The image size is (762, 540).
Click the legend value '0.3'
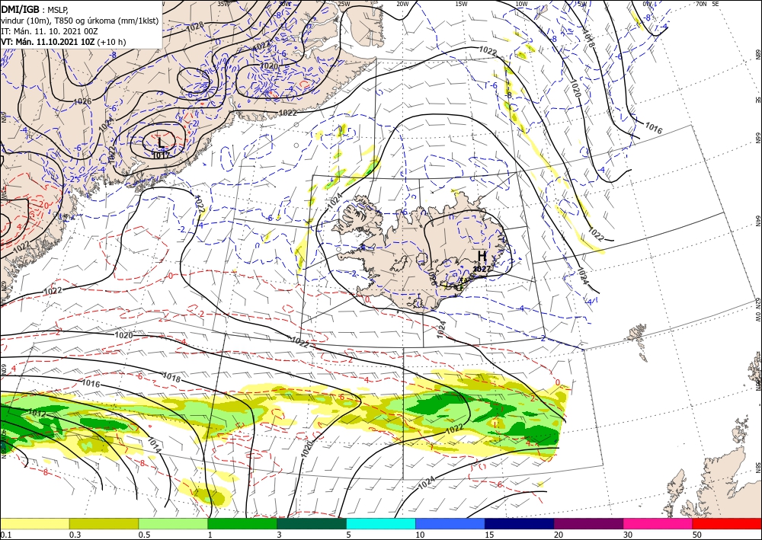click(x=75, y=534)
